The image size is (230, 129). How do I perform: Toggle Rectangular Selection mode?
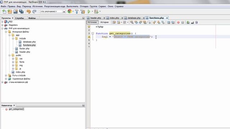pyautogui.click(x=149, y=22)
